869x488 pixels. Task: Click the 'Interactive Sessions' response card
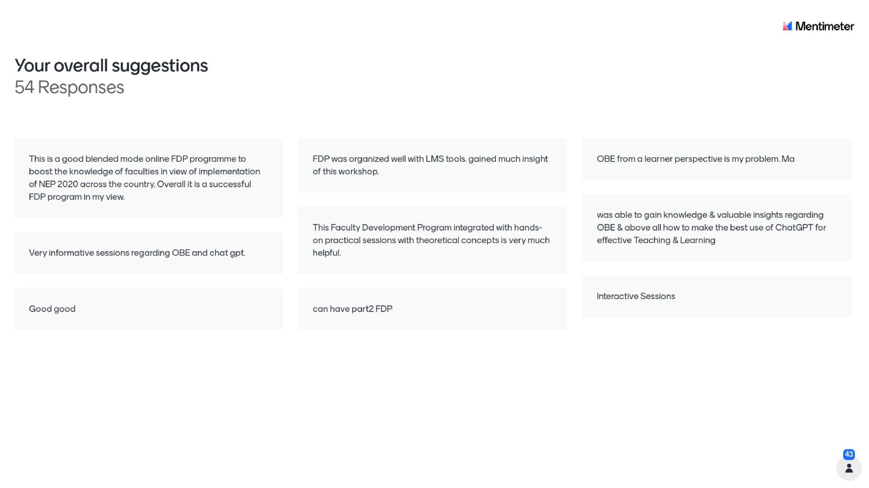(x=716, y=296)
